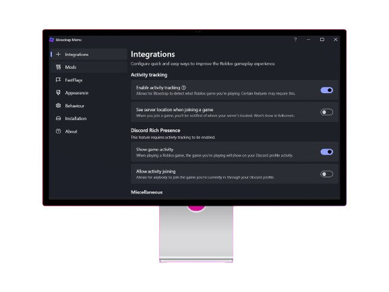The width and height of the screenshot is (389, 292).
Task: Click the About question mark icon
Action: click(x=58, y=132)
